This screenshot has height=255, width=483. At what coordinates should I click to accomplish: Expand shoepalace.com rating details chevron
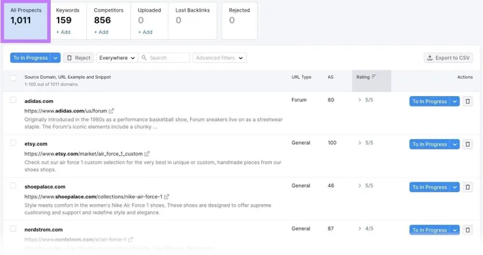click(x=359, y=185)
